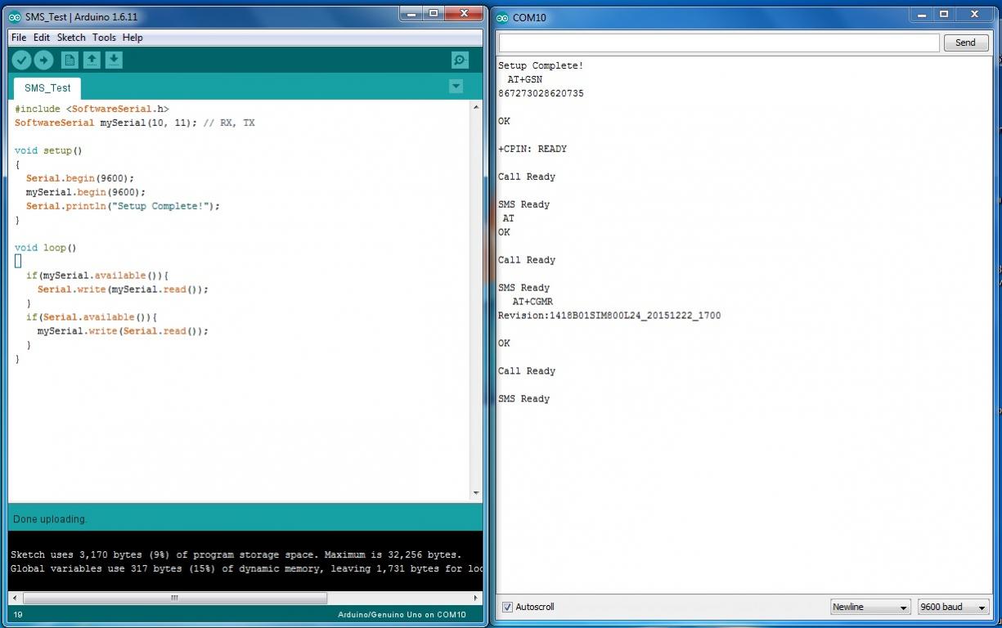Open the File menu
Screen dimensions: 1002x628
click(18, 38)
